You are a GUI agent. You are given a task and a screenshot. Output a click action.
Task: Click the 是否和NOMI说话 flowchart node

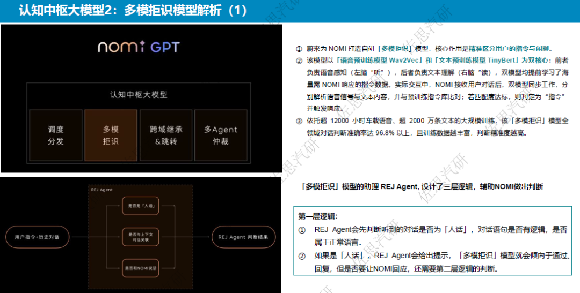(x=141, y=268)
